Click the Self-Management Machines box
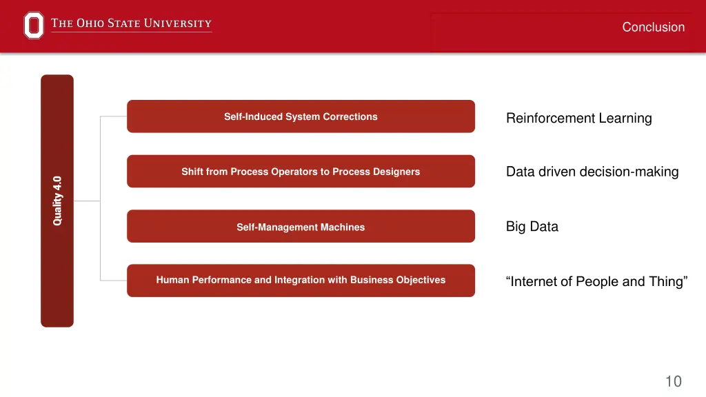This screenshot has height=397, width=706. (x=301, y=226)
